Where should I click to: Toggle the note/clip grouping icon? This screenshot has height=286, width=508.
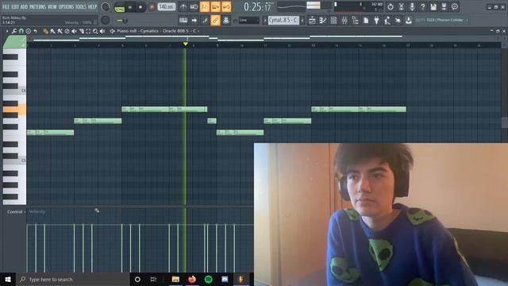point(205,21)
